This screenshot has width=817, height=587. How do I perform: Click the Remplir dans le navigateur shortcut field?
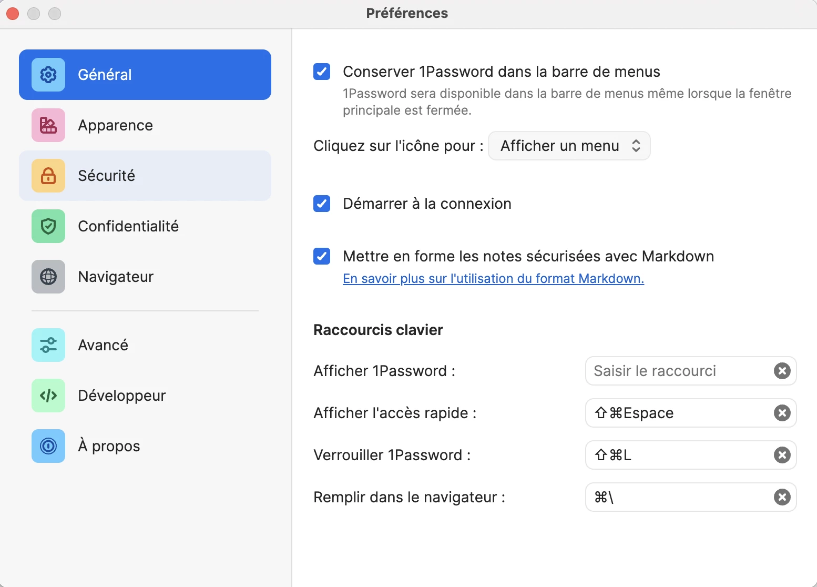point(691,497)
